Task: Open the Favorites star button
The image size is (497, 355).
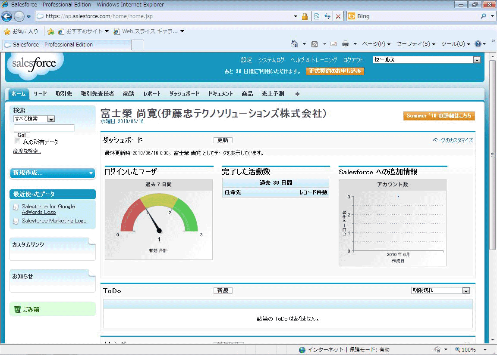Action: tap(21, 31)
